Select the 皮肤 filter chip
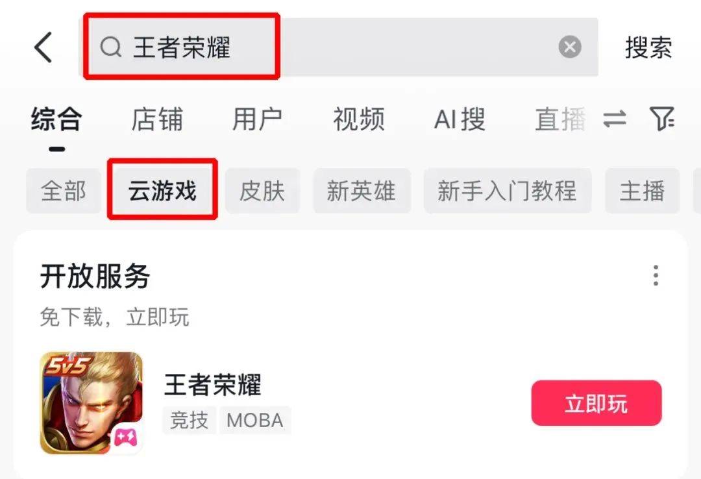The width and height of the screenshot is (701, 479). pyautogui.click(x=262, y=191)
